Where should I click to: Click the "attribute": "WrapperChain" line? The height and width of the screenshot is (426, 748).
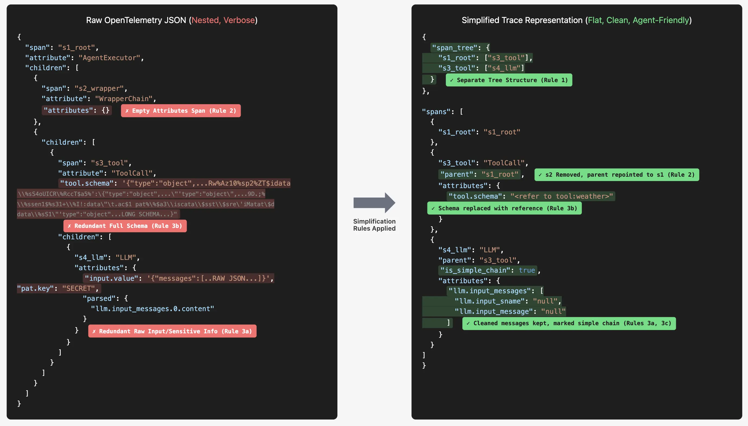(99, 99)
